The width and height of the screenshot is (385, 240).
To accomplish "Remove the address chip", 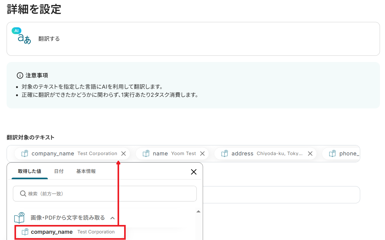I will [x=310, y=154].
